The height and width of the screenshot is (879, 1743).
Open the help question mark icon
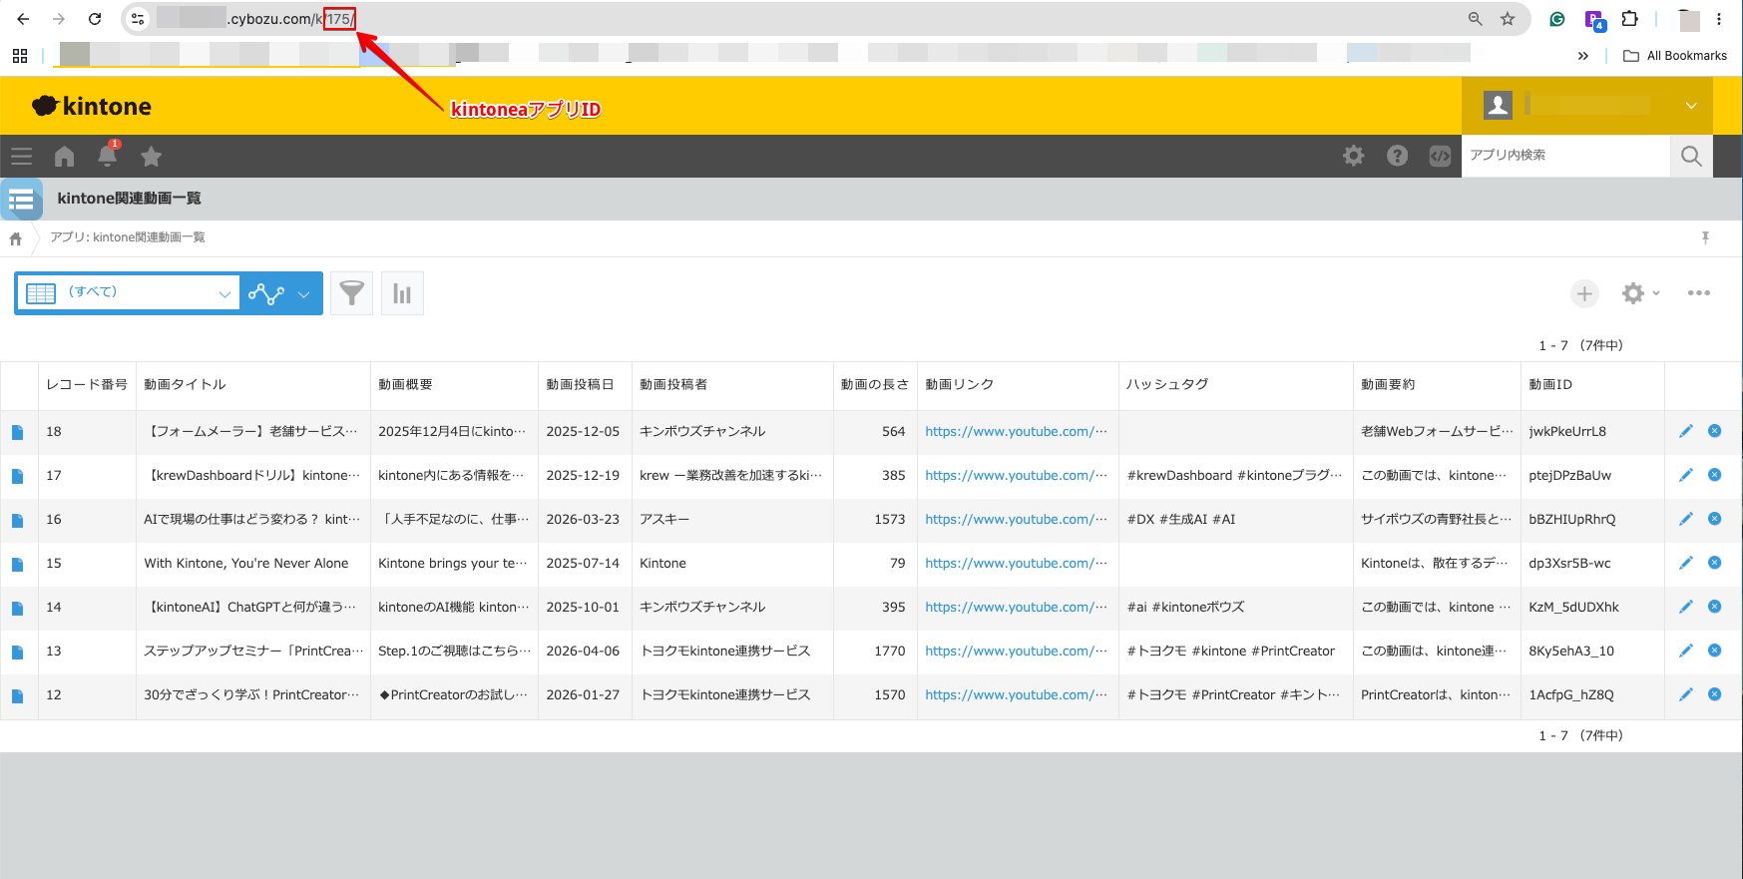pyautogui.click(x=1397, y=156)
